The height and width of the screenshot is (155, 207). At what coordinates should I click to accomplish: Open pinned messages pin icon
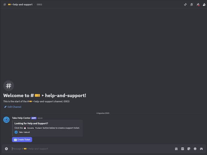click(x=198, y=5)
